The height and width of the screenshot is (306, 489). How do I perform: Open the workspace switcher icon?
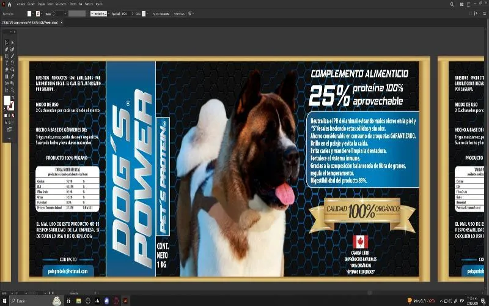pos(469,4)
